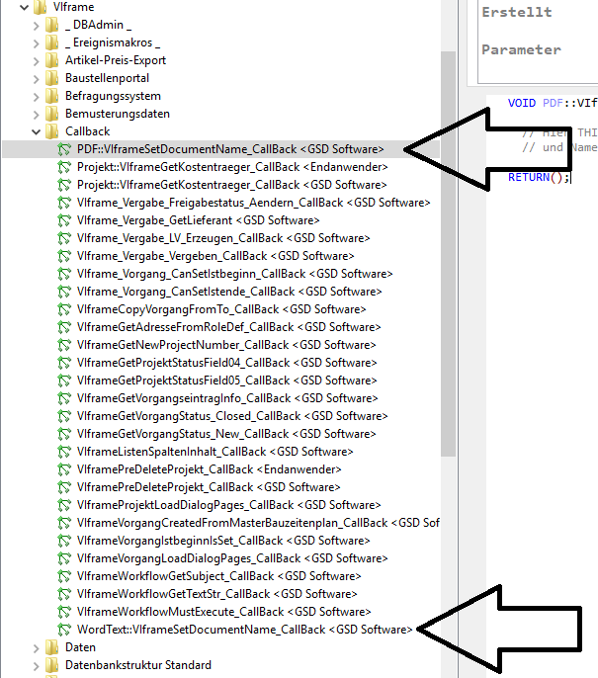Select VIframeWorkflowGetSubject_CallBack entry
This screenshot has width=598, height=678.
pyautogui.click(x=219, y=576)
